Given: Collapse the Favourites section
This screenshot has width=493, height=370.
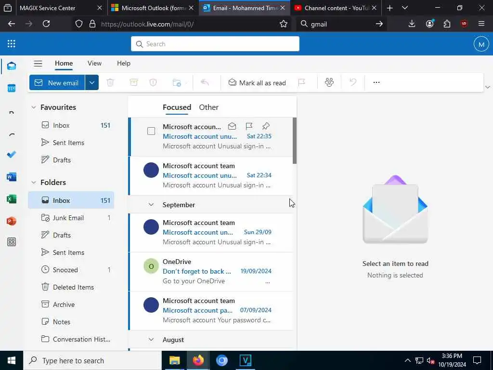Looking at the screenshot, I should (34, 107).
